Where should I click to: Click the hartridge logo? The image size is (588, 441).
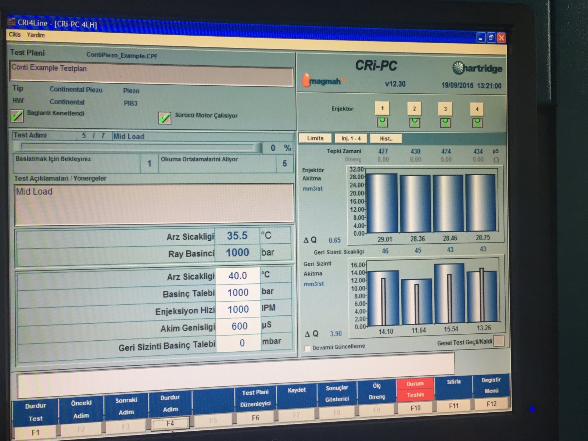477,68
